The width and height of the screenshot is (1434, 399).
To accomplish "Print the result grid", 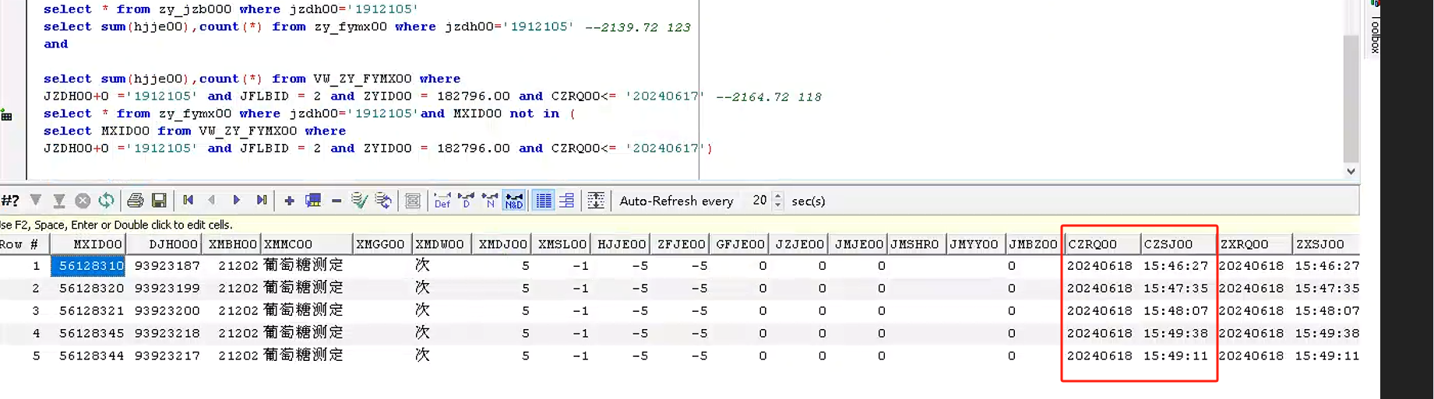I will tap(136, 201).
